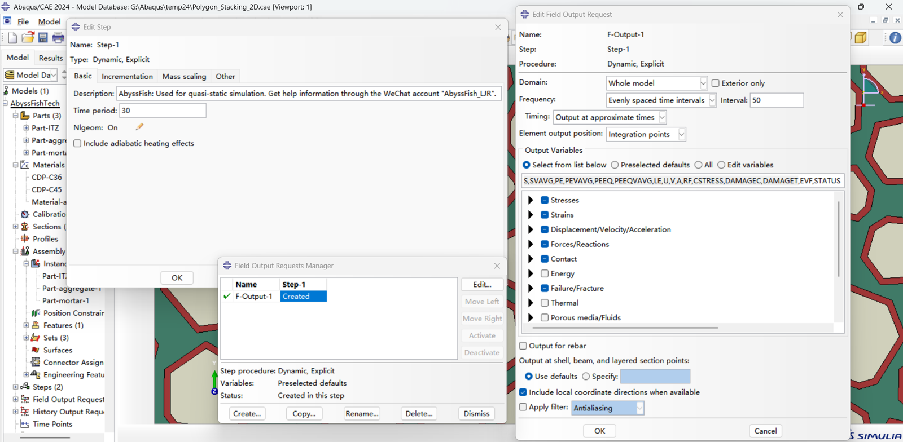Expand the Failure/Fracture variable group

[531, 288]
